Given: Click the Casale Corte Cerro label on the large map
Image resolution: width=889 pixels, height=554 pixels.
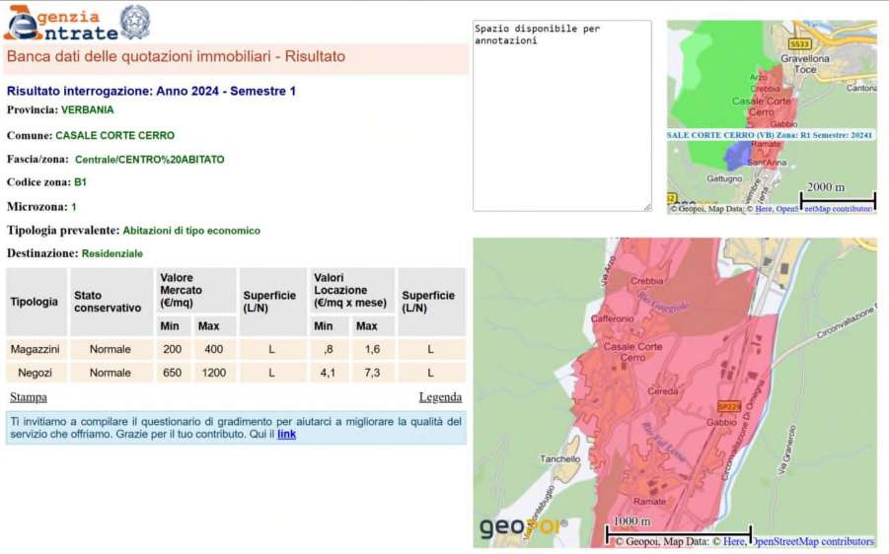Looking at the screenshot, I should [x=632, y=352].
